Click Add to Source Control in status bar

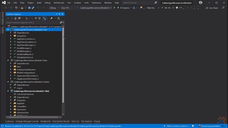point(176,126)
